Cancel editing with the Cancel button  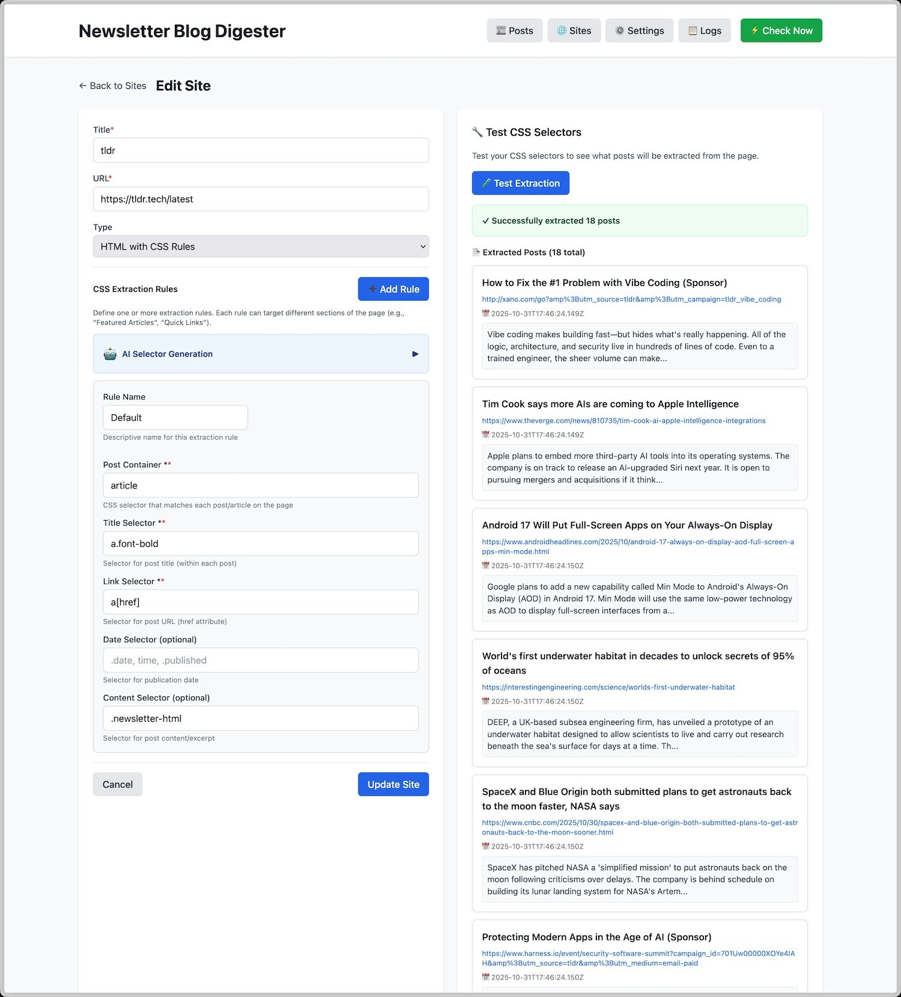(x=118, y=784)
